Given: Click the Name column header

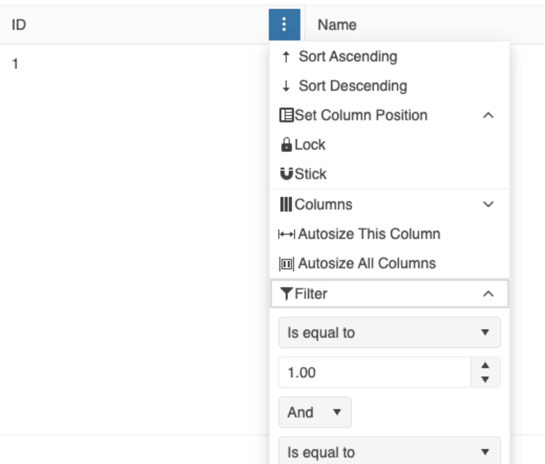Looking at the screenshot, I should tap(337, 25).
